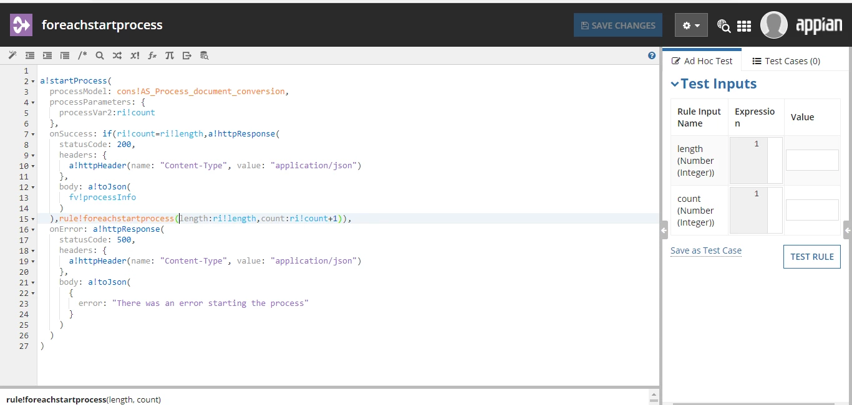Viewport: 852px width, 405px height.
Task: Click the length (Number (Integer)) label
Action: [x=695, y=161]
